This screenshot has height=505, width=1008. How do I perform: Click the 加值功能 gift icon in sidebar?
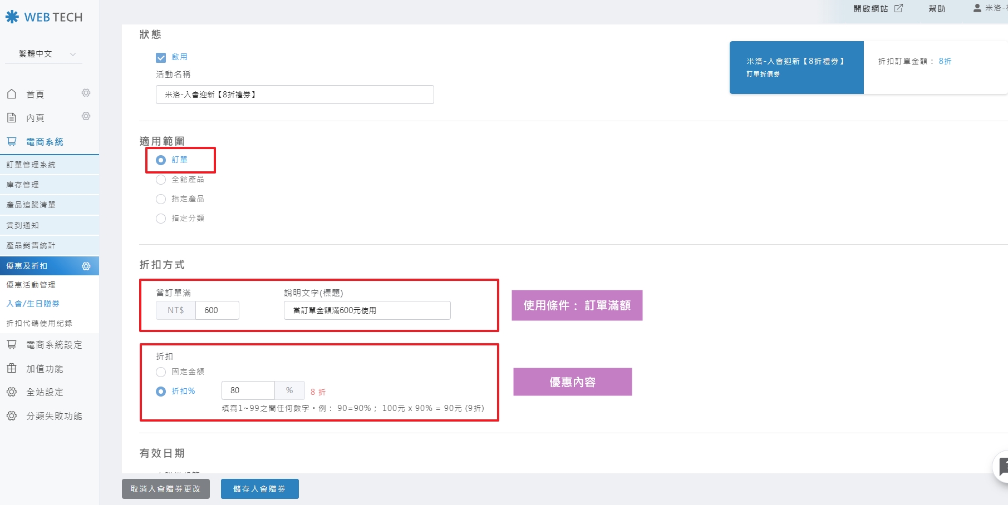(12, 368)
